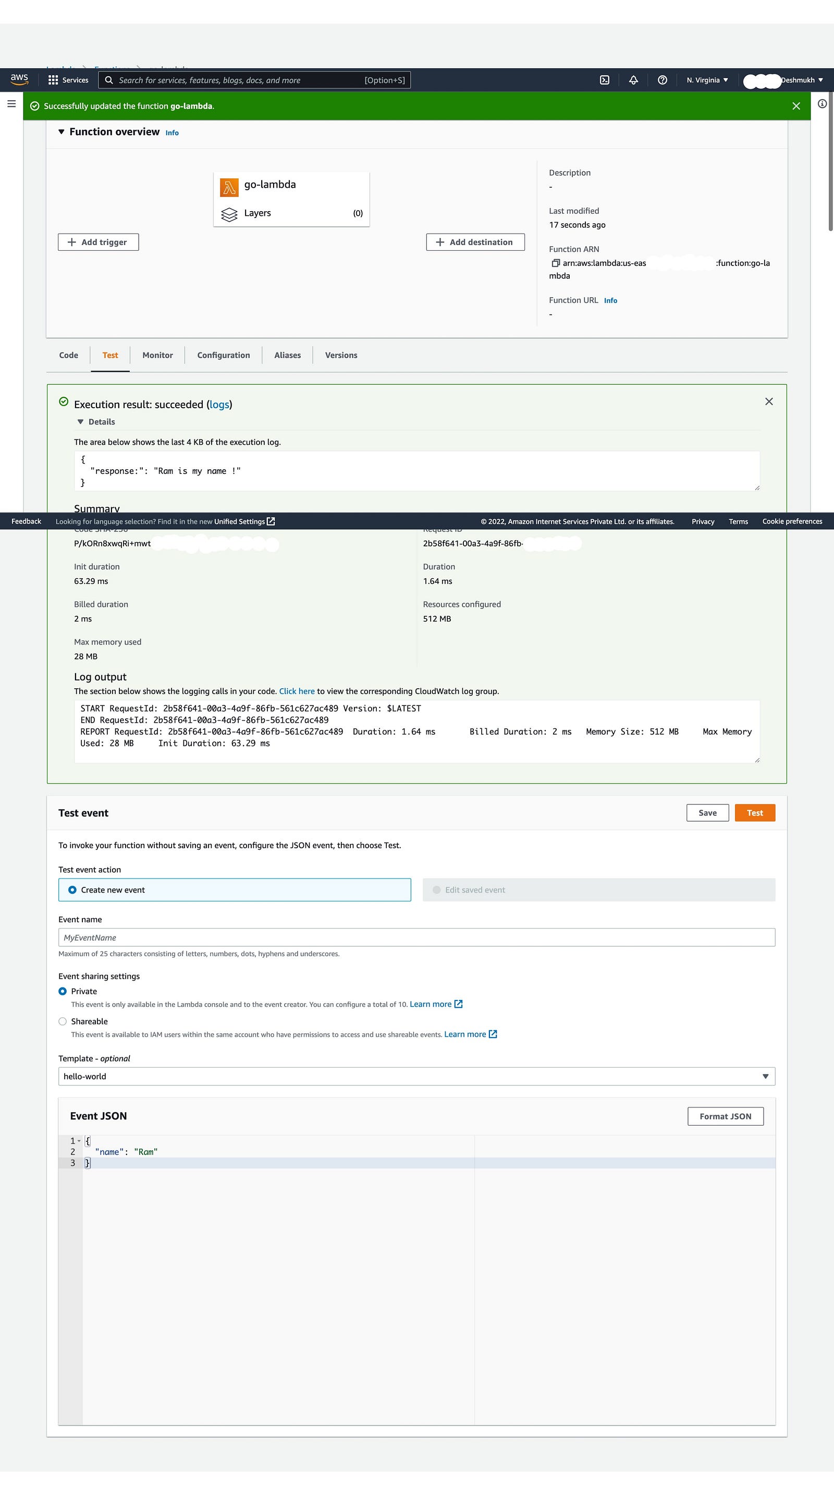
Task: Open the Terms footer link
Action: click(x=738, y=521)
